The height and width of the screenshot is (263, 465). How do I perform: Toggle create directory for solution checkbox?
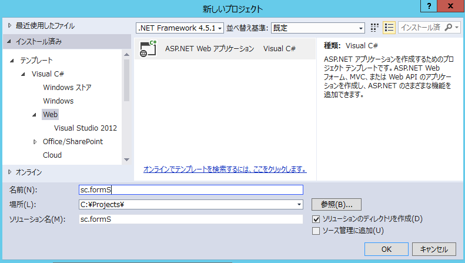tap(316, 219)
